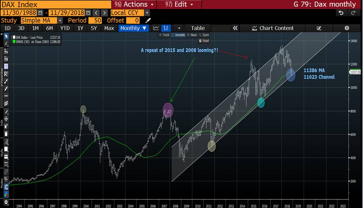Open the dashed line style tool

pyautogui.click(x=6, y=164)
